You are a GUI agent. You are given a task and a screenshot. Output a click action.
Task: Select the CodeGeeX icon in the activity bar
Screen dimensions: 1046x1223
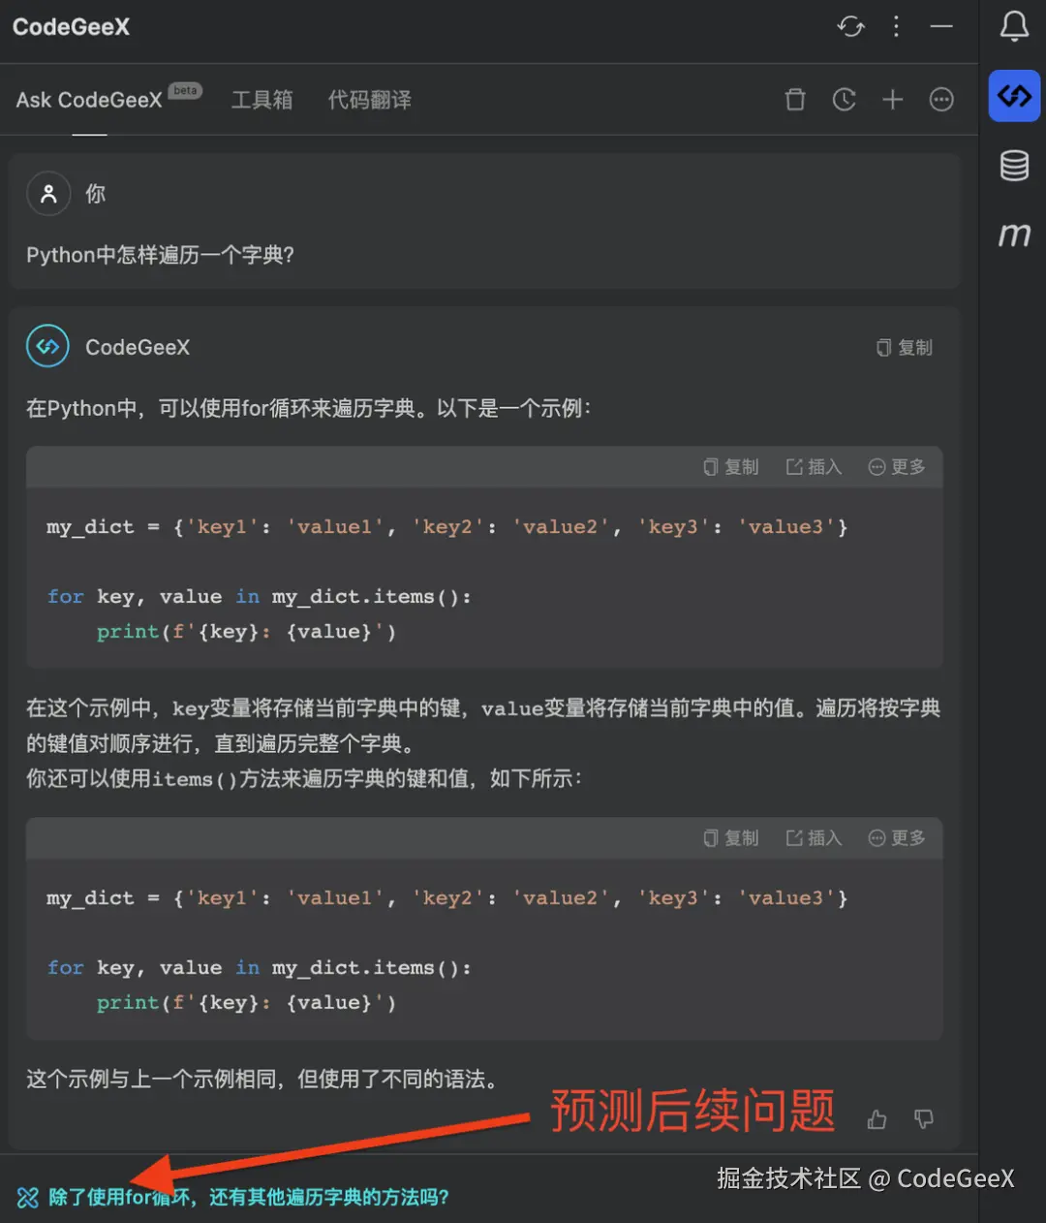(1014, 96)
